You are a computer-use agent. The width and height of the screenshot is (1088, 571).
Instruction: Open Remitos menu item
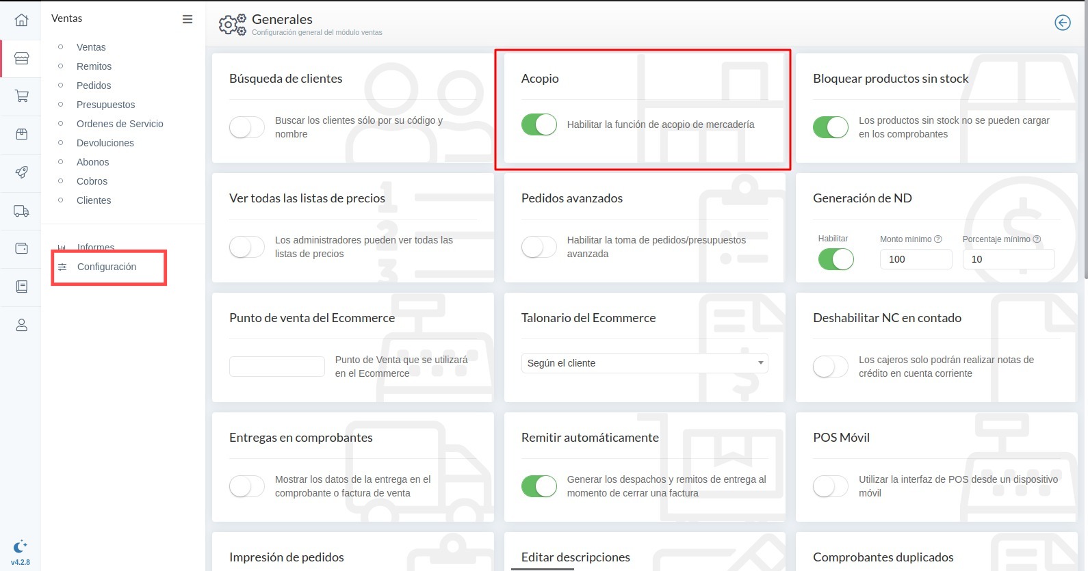tap(94, 66)
